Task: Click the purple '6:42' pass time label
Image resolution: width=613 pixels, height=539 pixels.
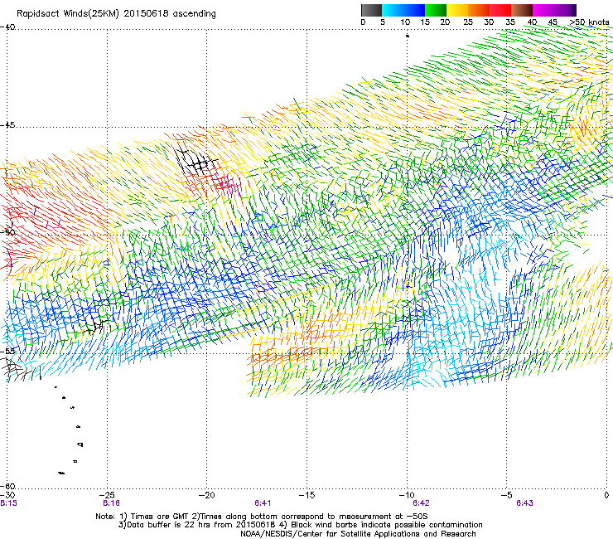Action: 421,503
